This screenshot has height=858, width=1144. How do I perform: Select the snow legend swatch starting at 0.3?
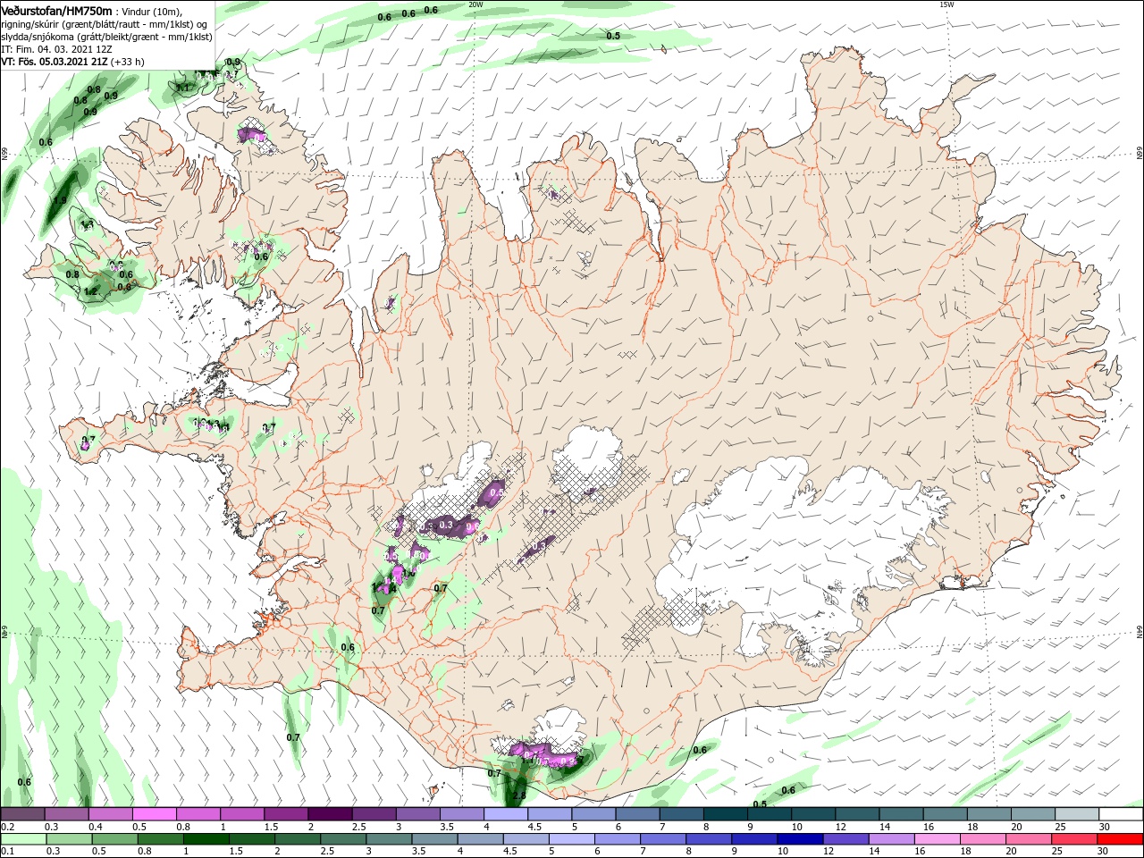pos(66,814)
